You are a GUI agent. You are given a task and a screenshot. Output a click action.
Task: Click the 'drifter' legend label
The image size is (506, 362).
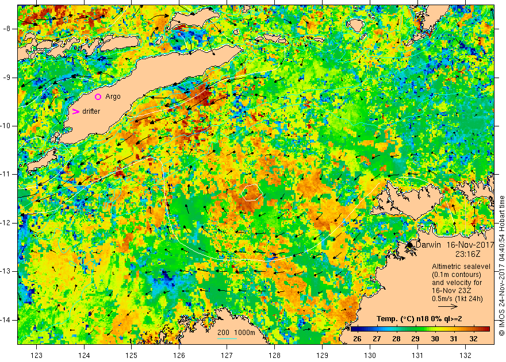(91, 111)
